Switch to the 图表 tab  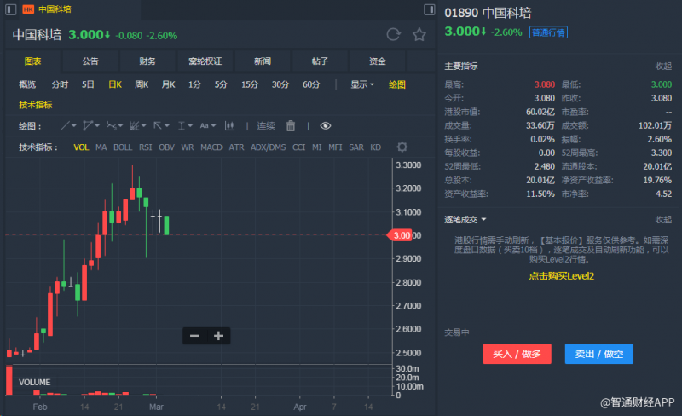pos(32,61)
